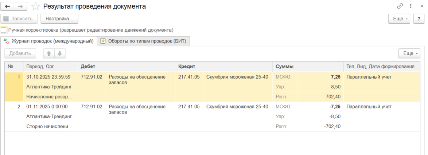Click the Суммы column header
Screen dimensions: 428x155
click(285, 67)
